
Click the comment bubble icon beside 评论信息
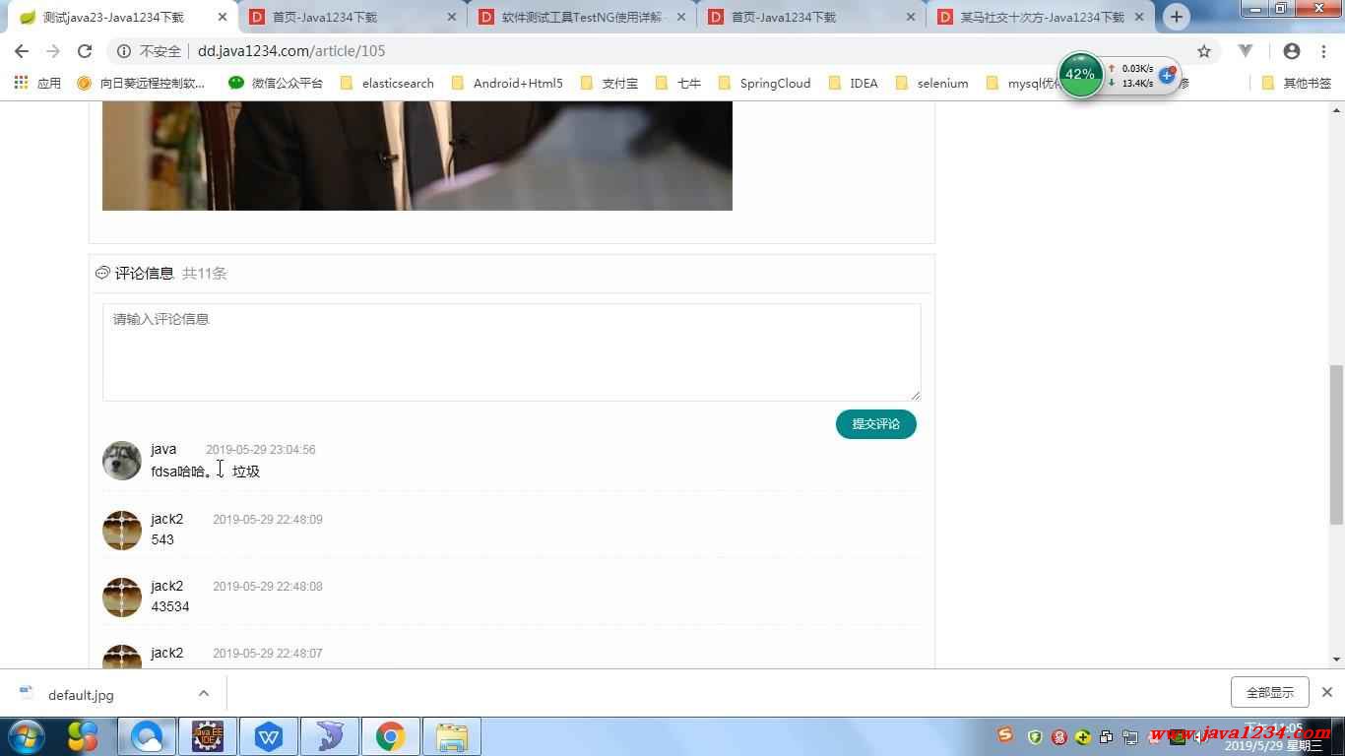coord(102,273)
